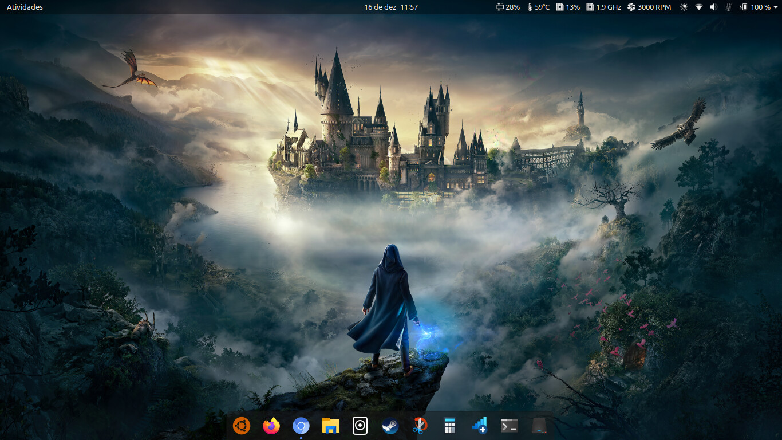The width and height of the screenshot is (782, 440).
Task: Open the blue staircase plus dock icon
Action: click(x=479, y=426)
